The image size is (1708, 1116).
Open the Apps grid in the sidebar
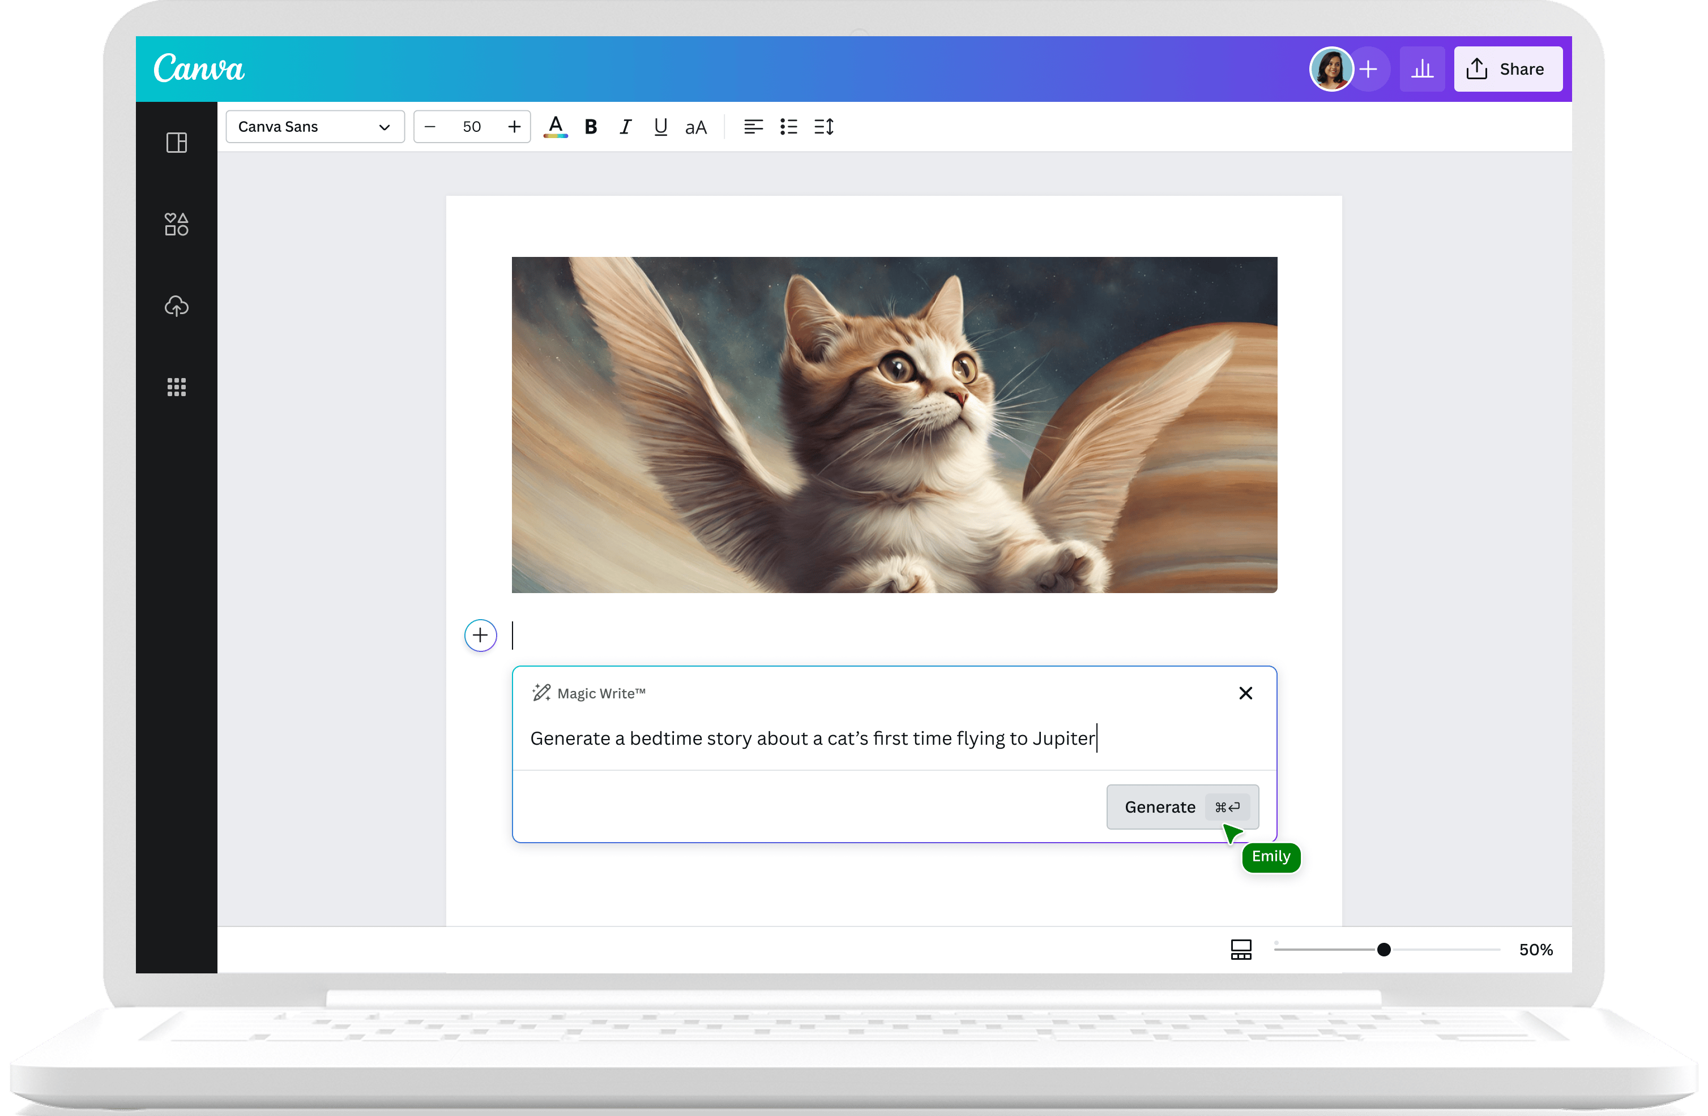click(x=176, y=387)
